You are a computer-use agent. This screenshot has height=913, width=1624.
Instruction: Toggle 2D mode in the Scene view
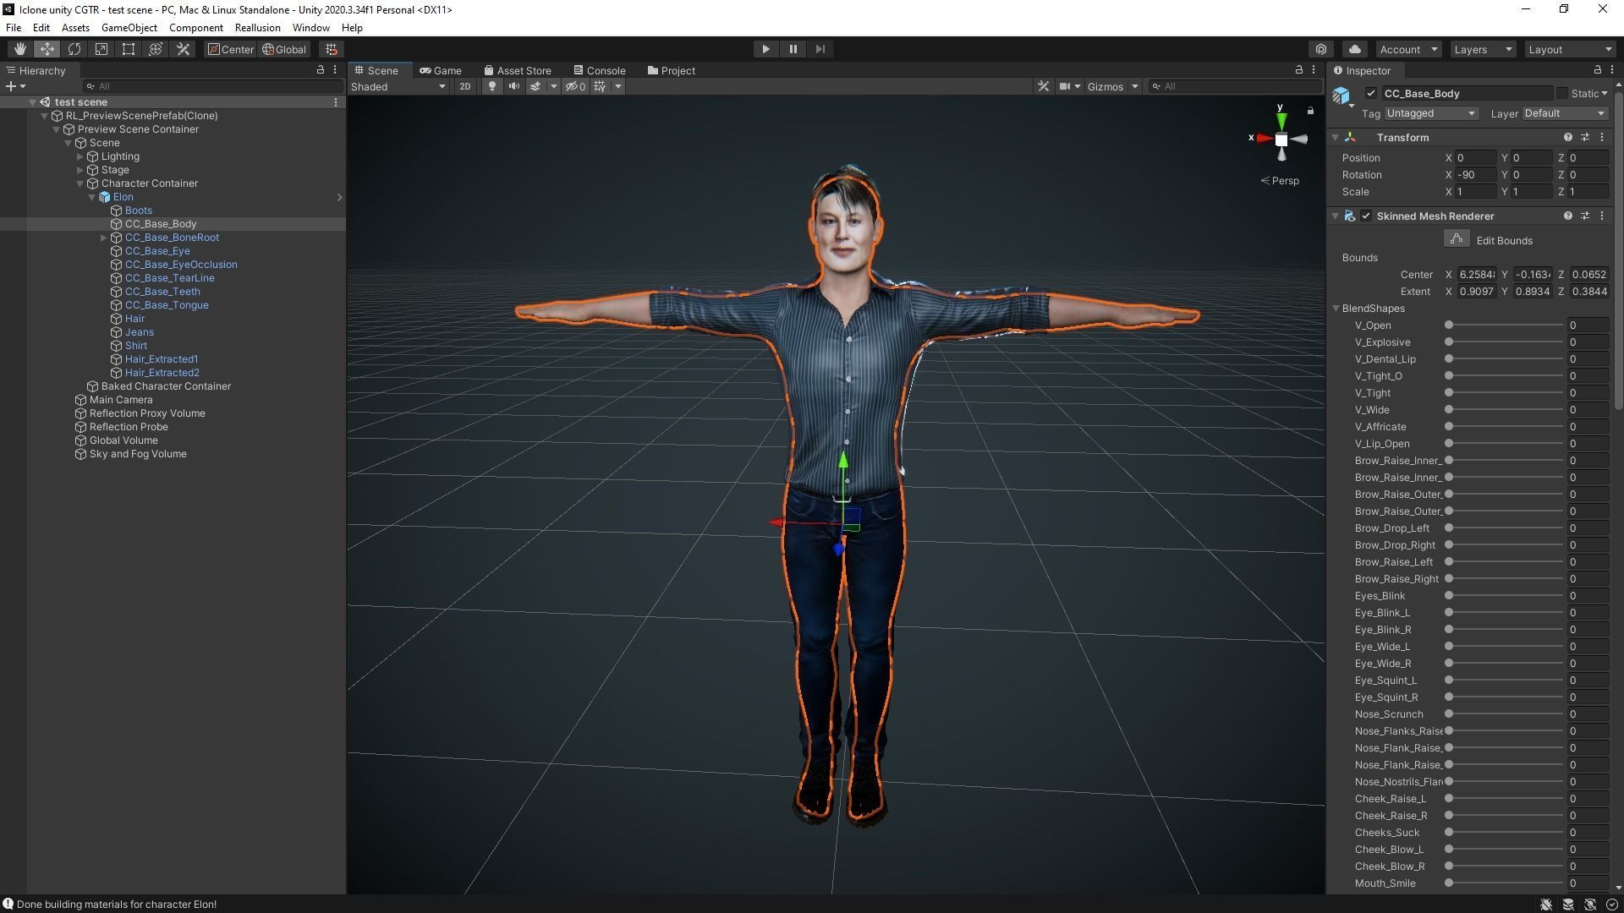(x=465, y=86)
